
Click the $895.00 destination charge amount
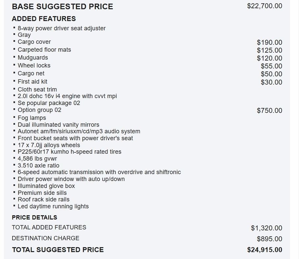[x=269, y=239]
